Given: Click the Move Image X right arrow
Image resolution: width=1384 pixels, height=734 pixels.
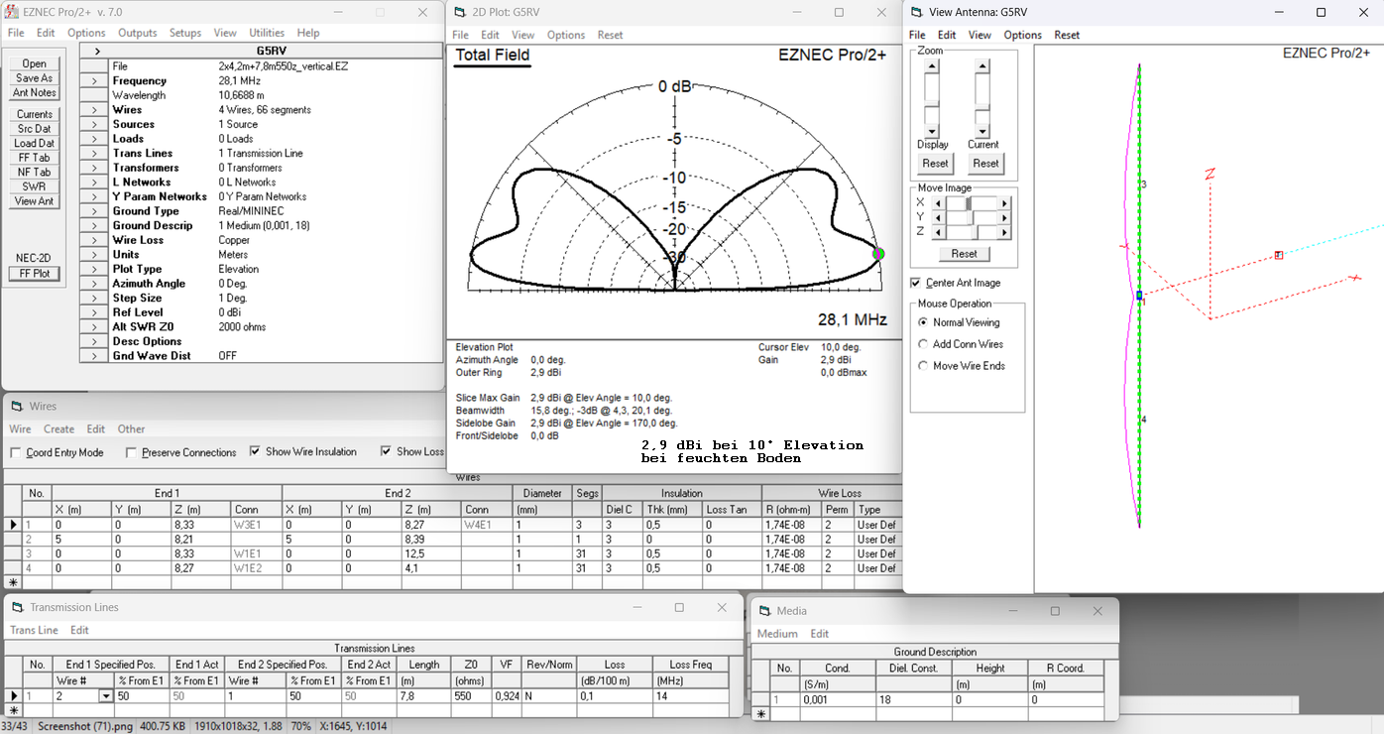Looking at the screenshot, I should [x=1004, y=202].
